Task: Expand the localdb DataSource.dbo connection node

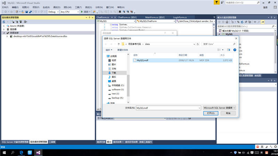Action: tap(7, 36)
